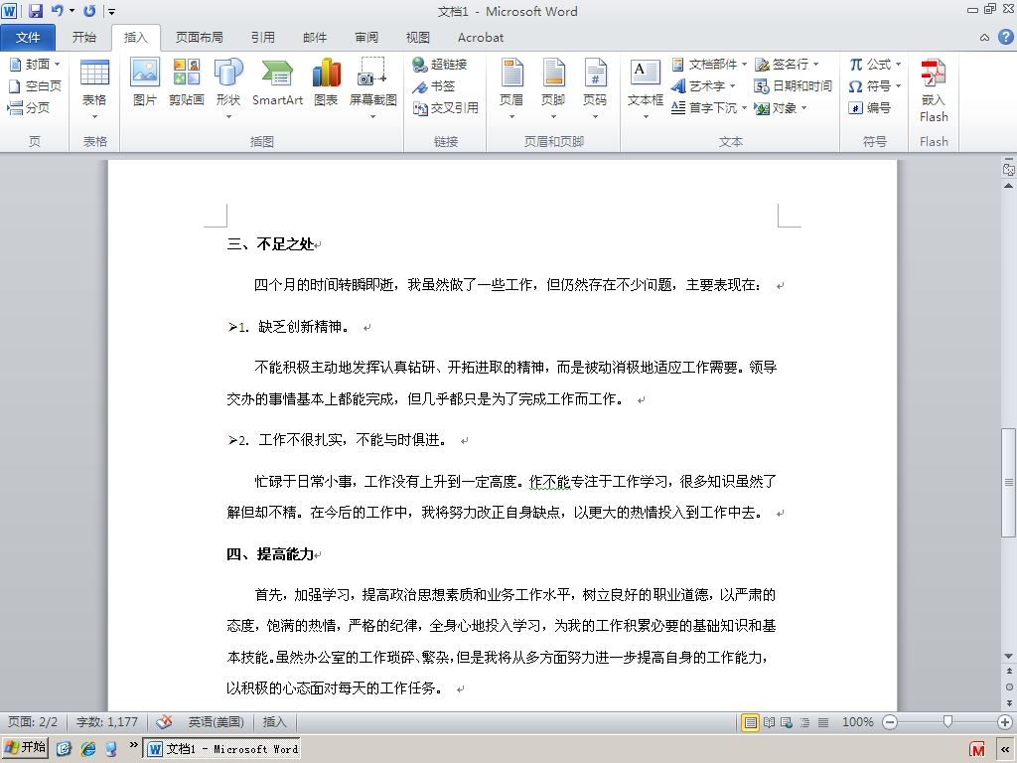Switch to the View (视图) tab
Viewport: 1017px width, 763px height.
click(x=418, y=38)
